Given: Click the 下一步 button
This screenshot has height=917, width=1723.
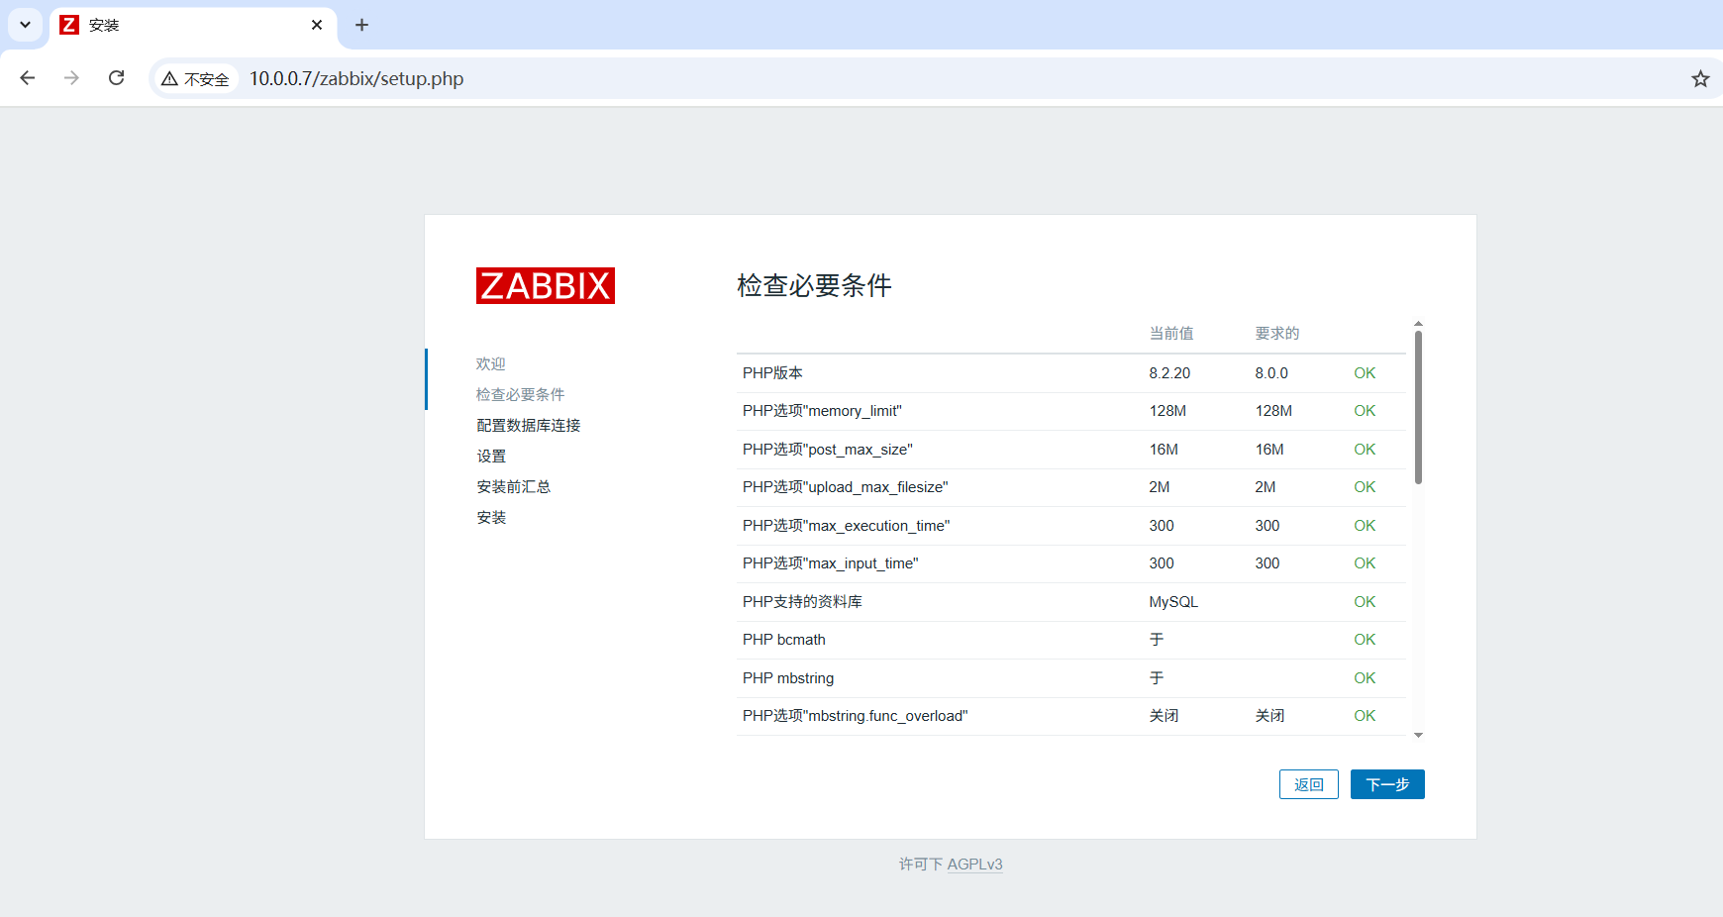Looking at the screenshot, I should (1387, 784).
